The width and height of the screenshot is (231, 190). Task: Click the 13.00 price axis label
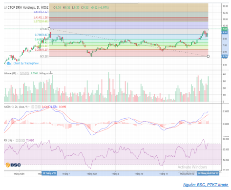(225, 6)
